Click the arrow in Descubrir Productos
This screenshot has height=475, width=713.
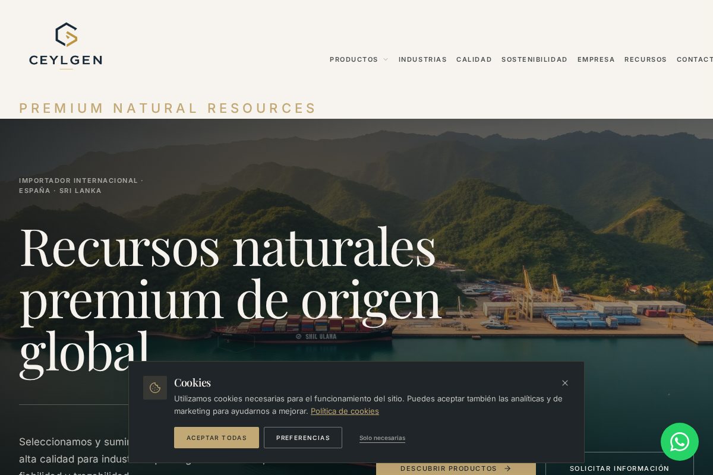507,468
